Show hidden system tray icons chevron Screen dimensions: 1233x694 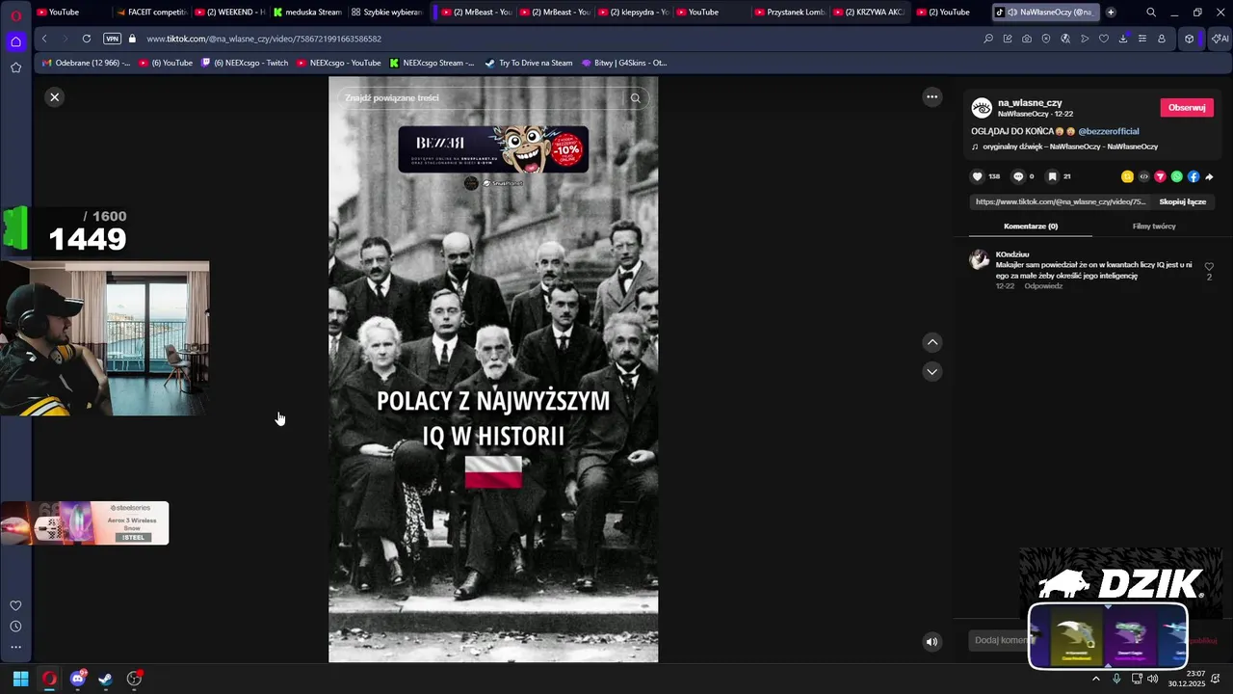pos(1095,679)
